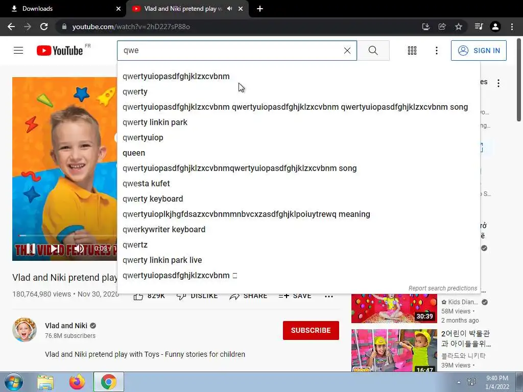Bookmark the page with the star icon

coord(459,27)
